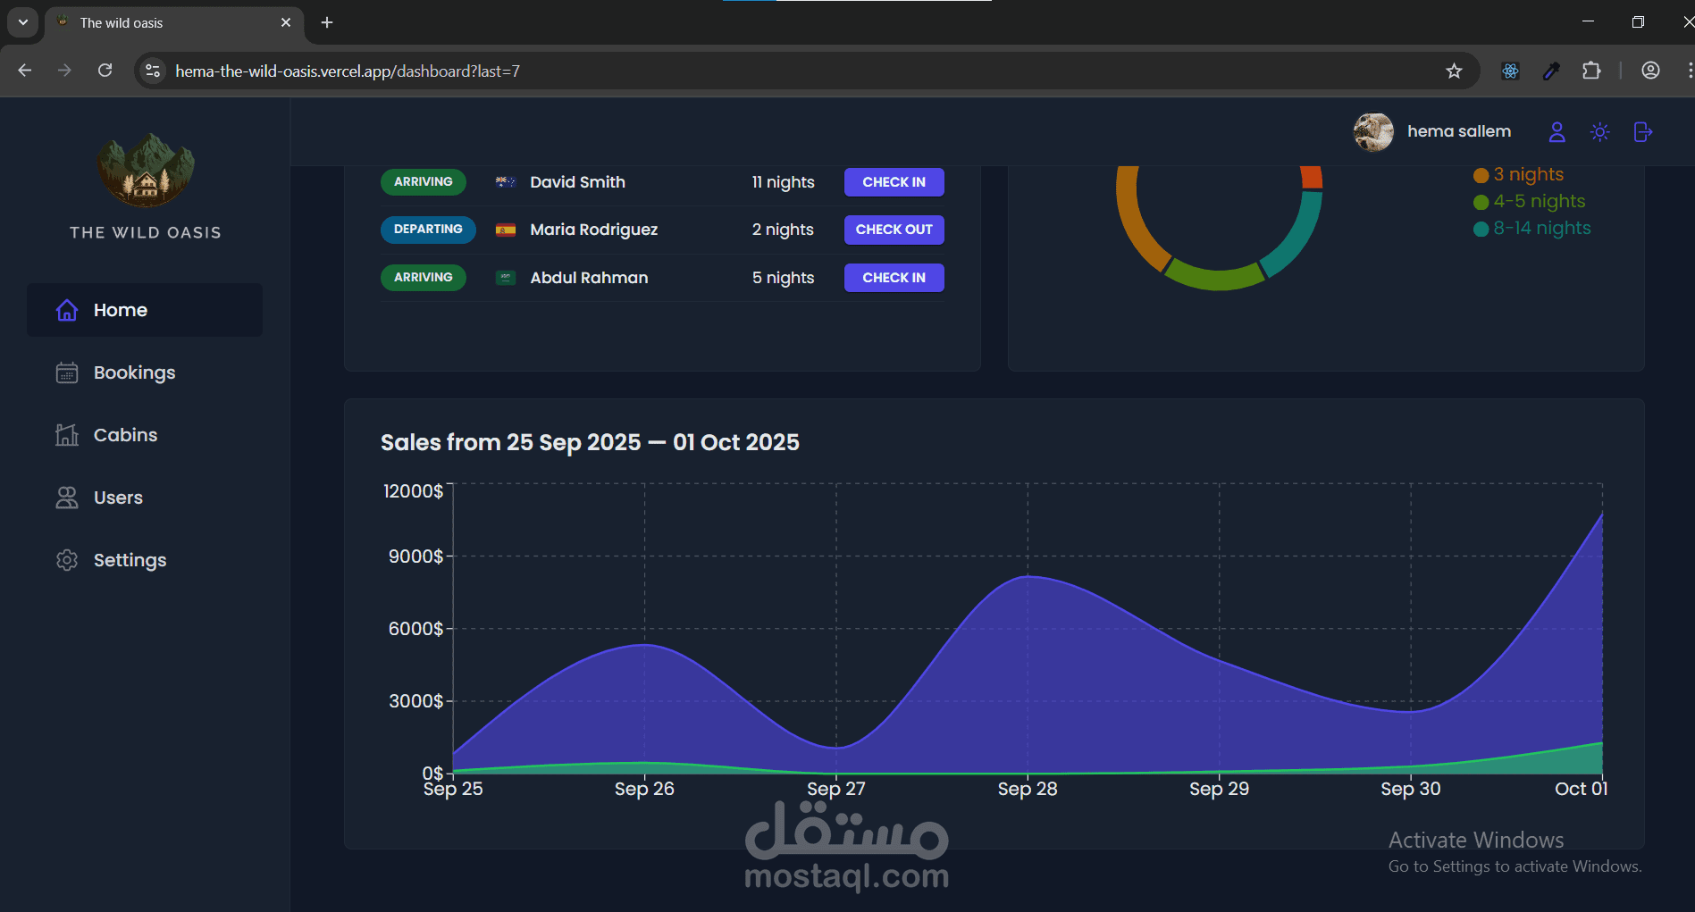
Task: Open the color picker extension icon
Action: tap(1551, 71)
